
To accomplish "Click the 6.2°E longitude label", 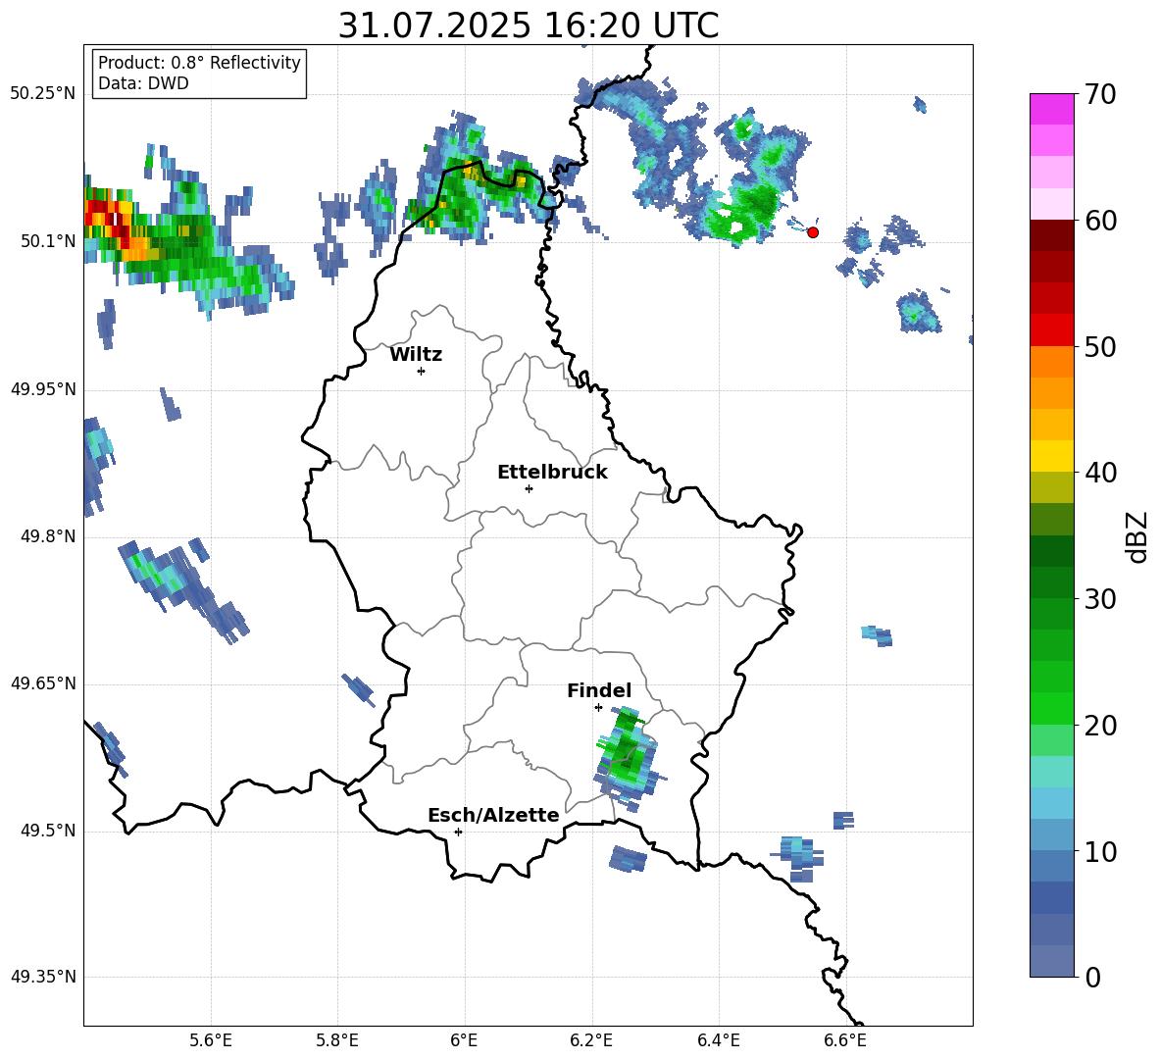I will (591, 1040).
